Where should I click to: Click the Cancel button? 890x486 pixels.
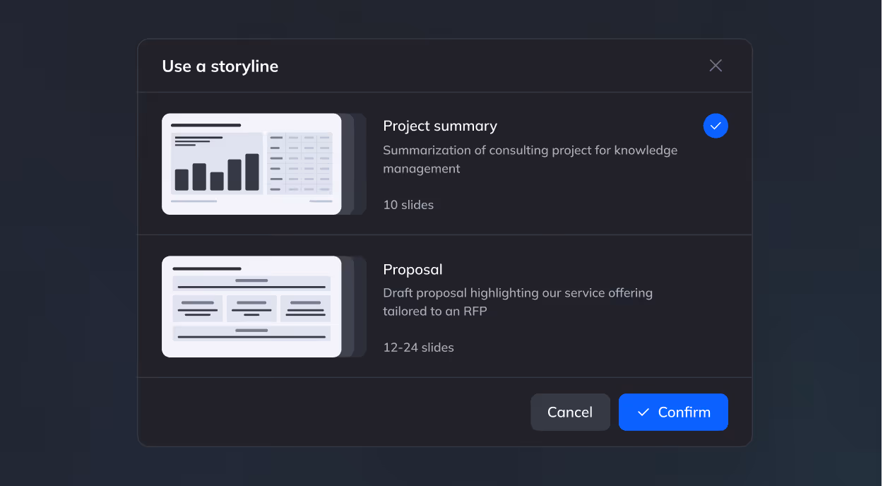(x=570, y=412)
